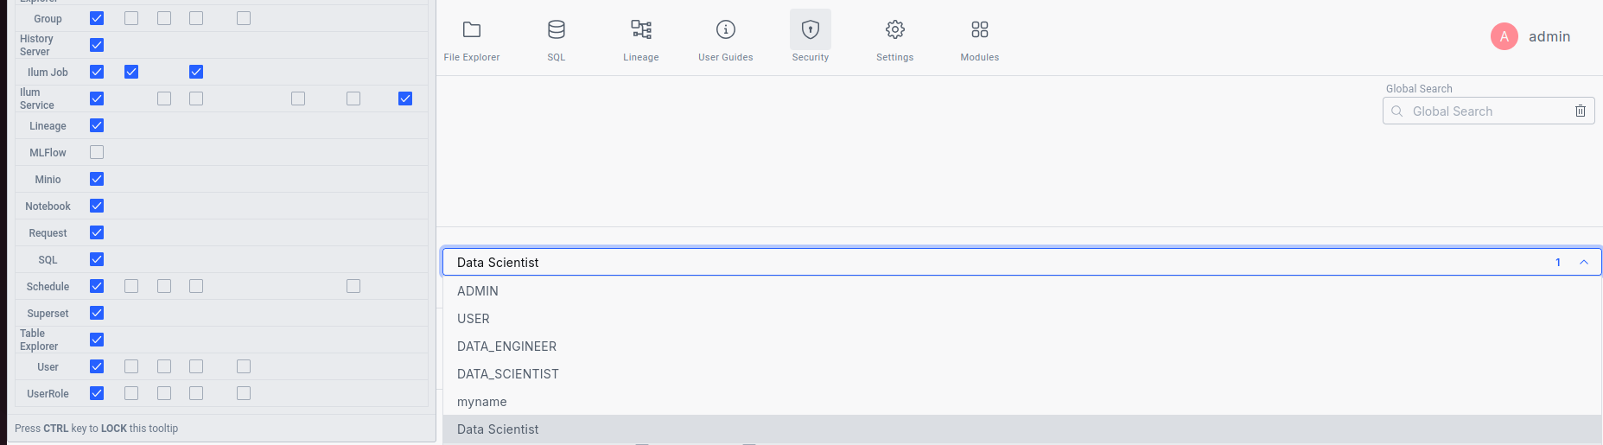Open the Settings gear icon
This screenshot has width=1603, height=445.
pos(895,30)
